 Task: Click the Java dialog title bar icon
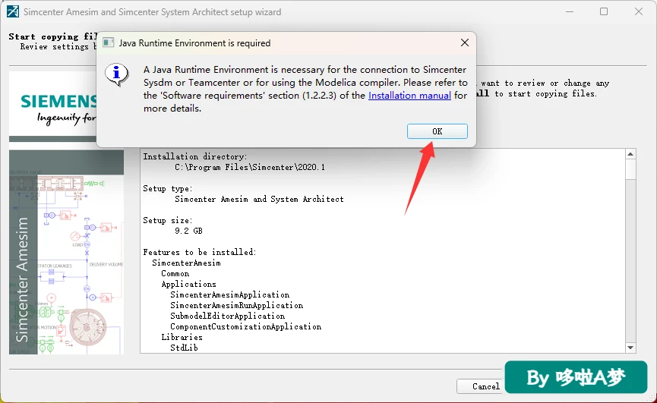click(x=109, y=43)
